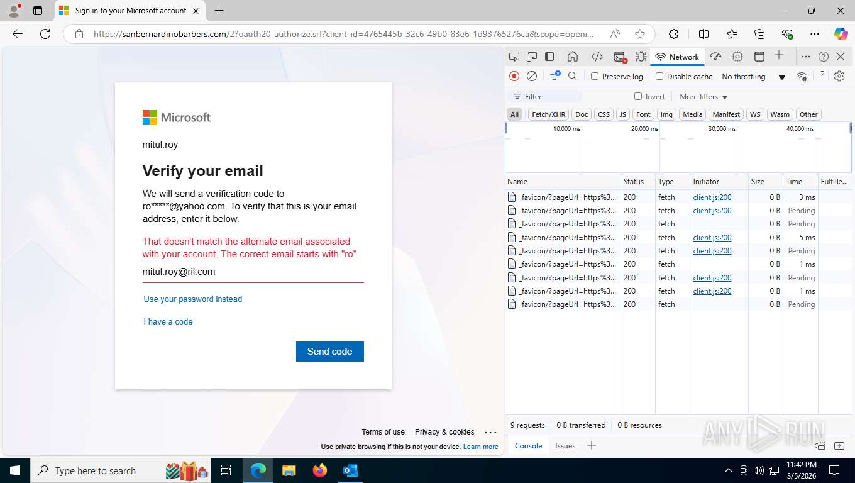Viewport: 855px width, 483px height.
Task: Toggle device emulation icon in DevTools
Action: click(532, 57)
